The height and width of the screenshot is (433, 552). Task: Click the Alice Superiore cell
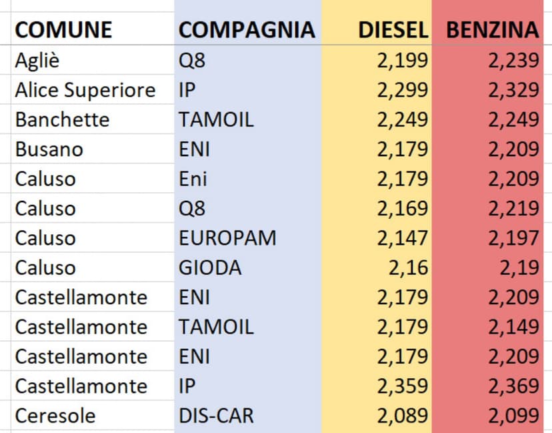point(85,90)
